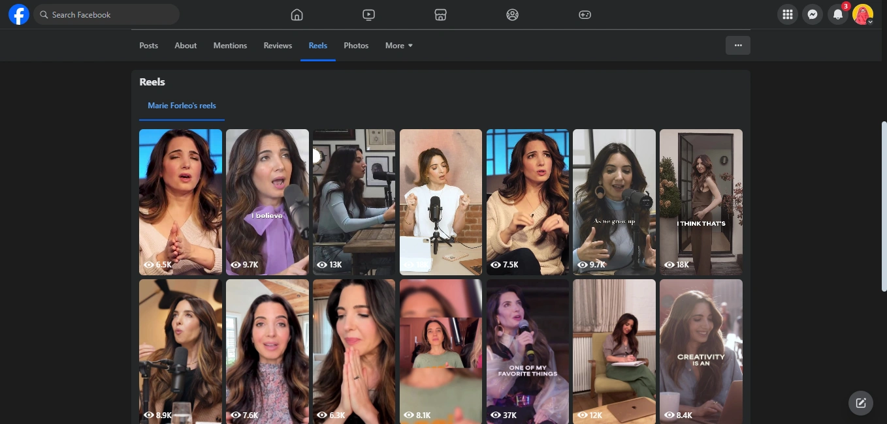Open the reel with 13K views

click(x=354, y=202)
